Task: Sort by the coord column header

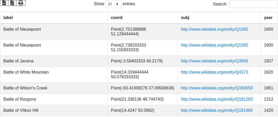Action: pyautogui.click(x=117, y=18)
